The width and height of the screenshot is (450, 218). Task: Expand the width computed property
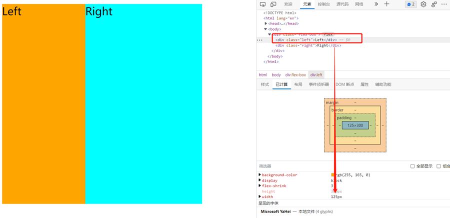259,196
